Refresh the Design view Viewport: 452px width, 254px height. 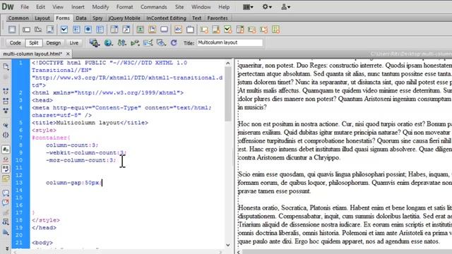(x=174, y=43)
